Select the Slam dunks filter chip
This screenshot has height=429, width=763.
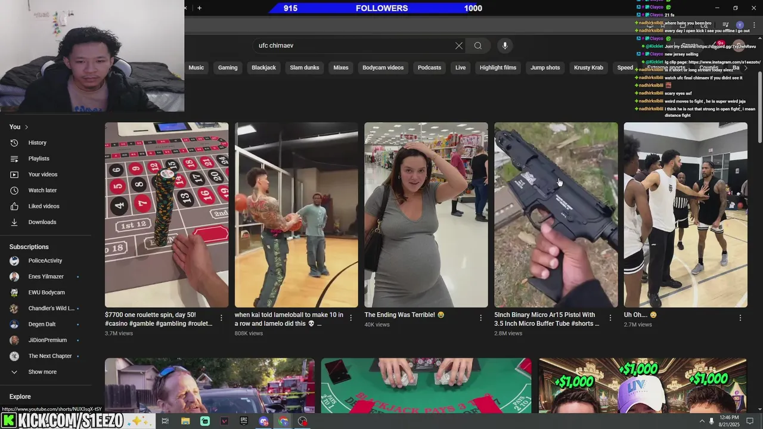tap(305, 68)
